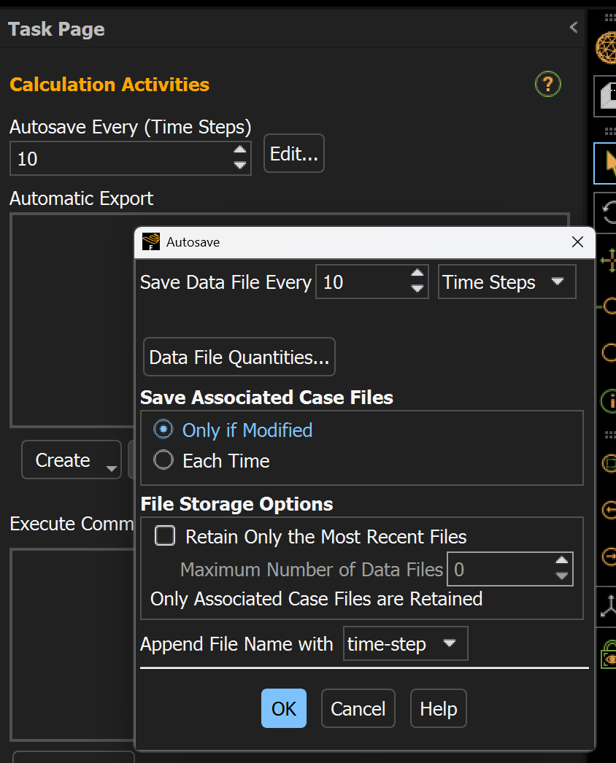The image size is (616, 763).
Task: Click the mesh display sphere icon
Action: (607, 48)
